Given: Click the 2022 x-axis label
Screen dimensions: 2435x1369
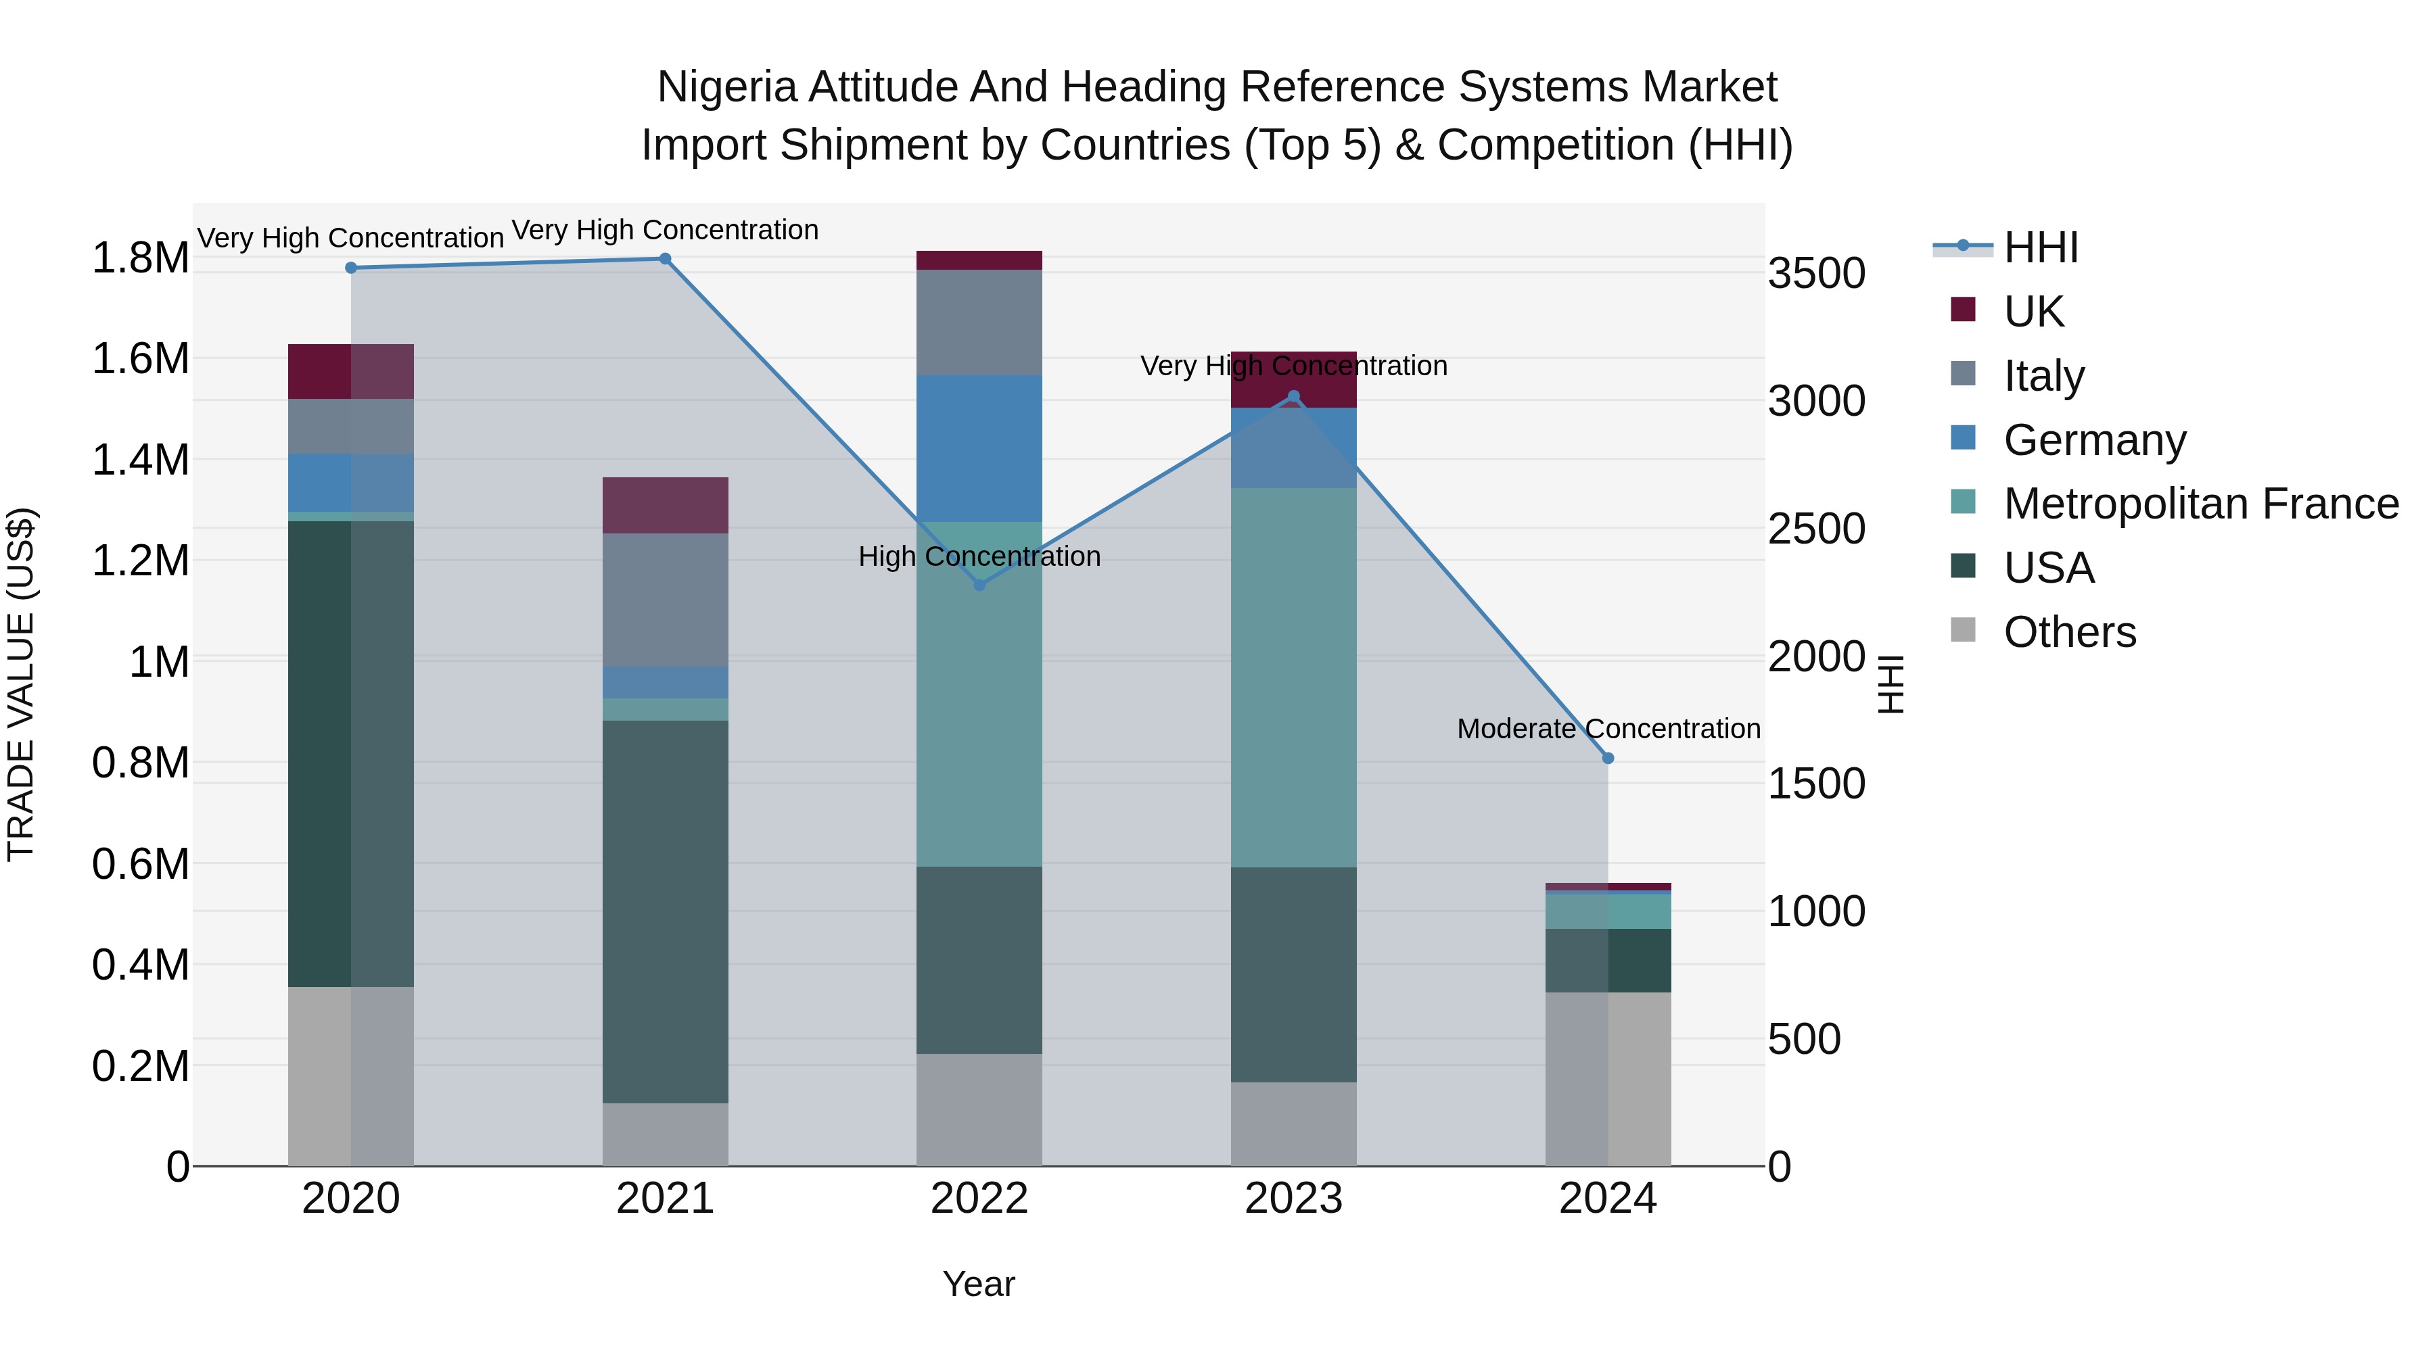Looking at the screenshot, I should click(979, 1199).
